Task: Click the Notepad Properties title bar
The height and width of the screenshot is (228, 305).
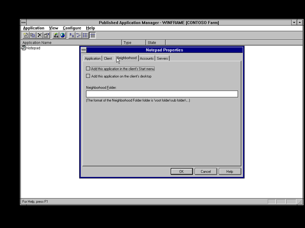Action: point(165,50)
